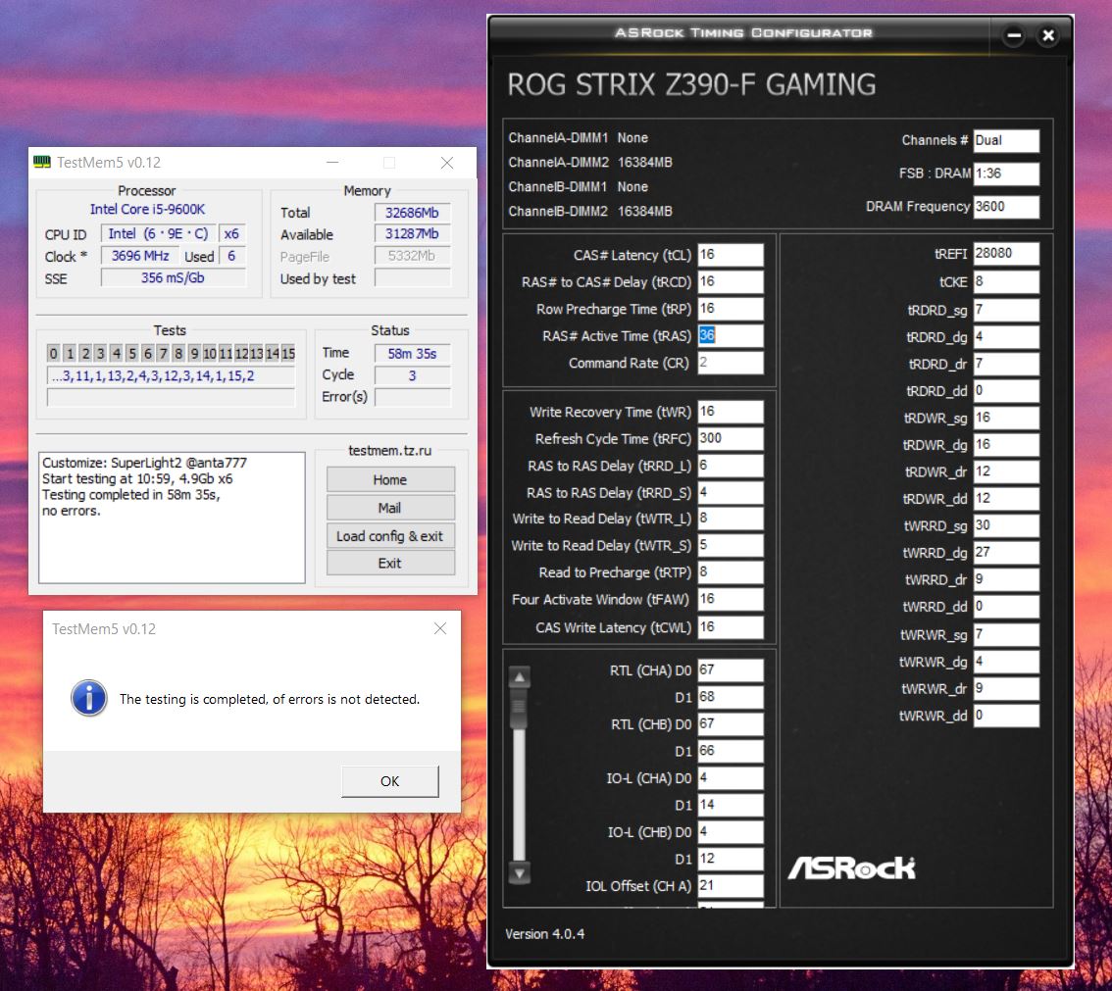This screenshot has width=1112, height=991.
Task: Click the IOL Offset (CH A) field
Action: tap(731, 885)
